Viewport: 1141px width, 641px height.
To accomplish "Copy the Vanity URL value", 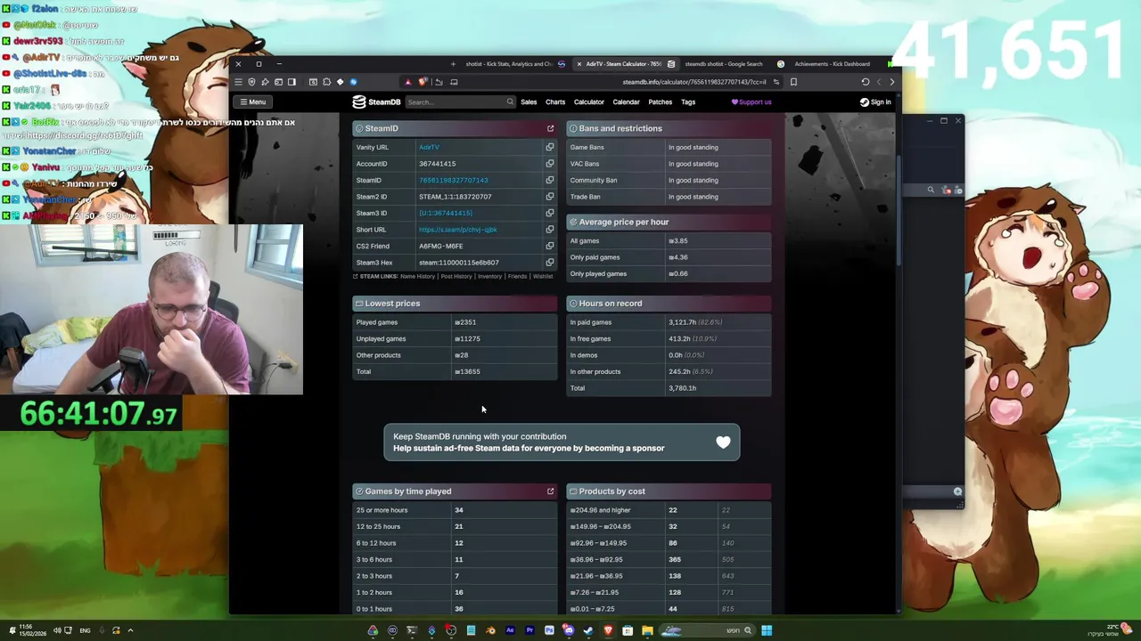I will 550,147.
